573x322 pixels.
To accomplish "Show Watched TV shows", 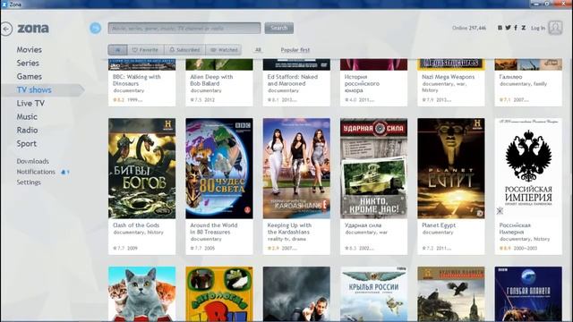I will coord(224,50).
